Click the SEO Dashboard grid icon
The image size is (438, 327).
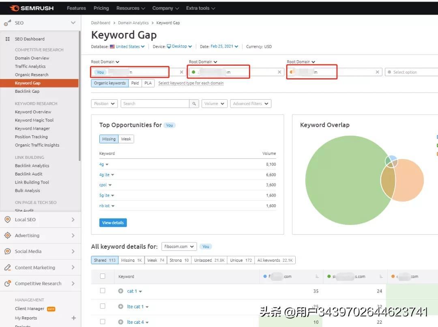coord(8,39)
